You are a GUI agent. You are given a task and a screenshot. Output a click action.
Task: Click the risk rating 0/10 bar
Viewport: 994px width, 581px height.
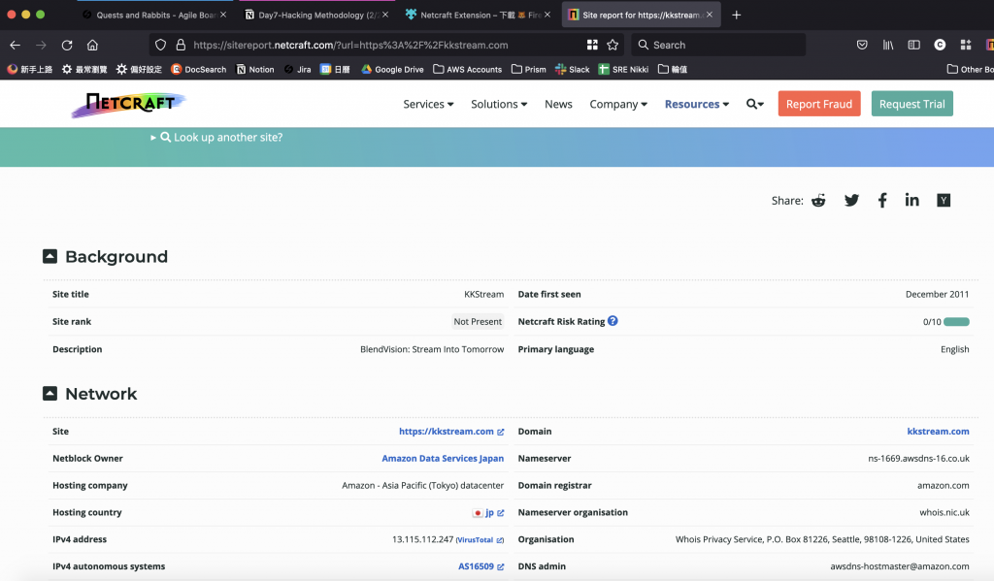click(x=956, y=321)
